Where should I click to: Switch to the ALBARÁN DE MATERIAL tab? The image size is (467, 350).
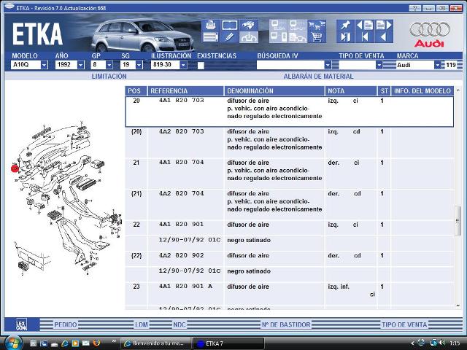pyautogui.click(x=318, y=76)
